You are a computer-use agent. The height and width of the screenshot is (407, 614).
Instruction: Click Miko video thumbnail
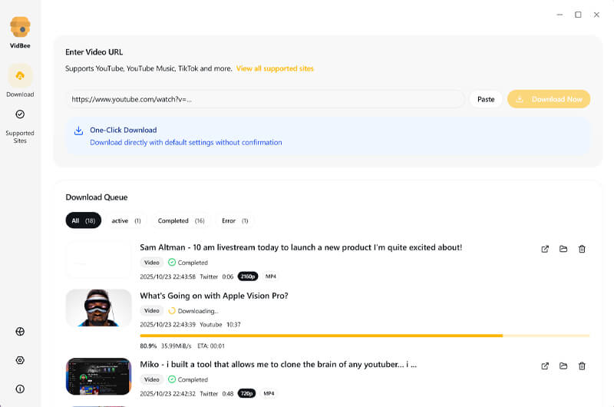[99, 376]
